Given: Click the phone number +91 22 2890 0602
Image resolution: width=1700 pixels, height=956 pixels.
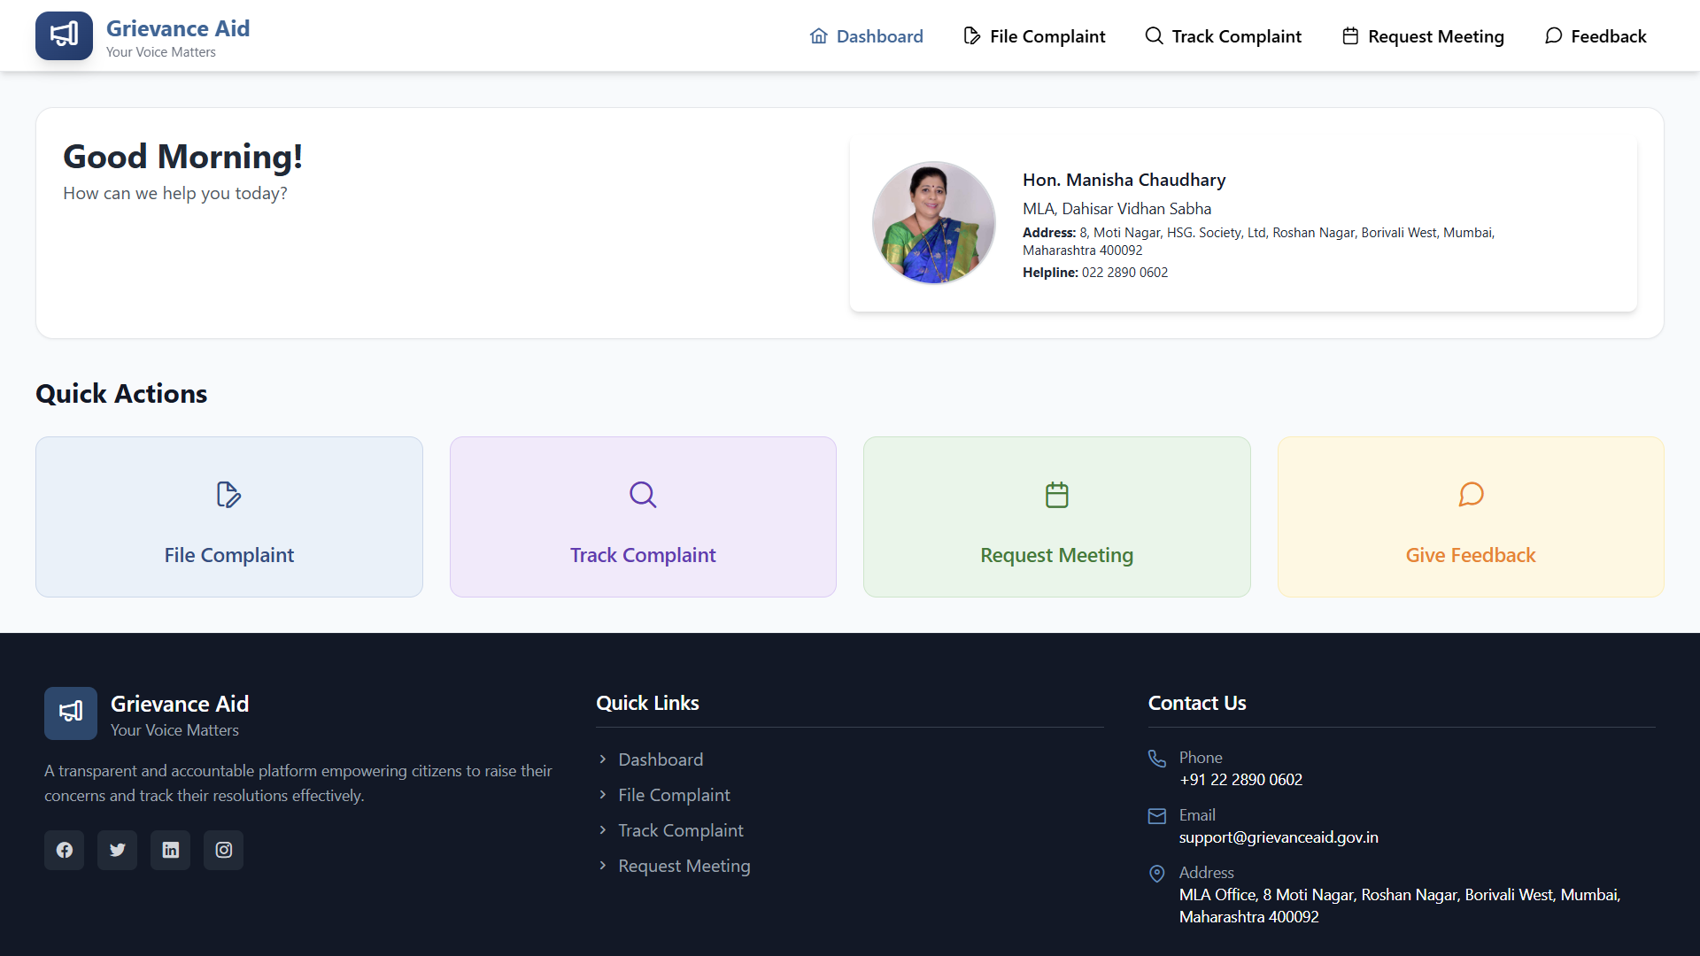Looking at the screenshot, I should point(1240,780).
